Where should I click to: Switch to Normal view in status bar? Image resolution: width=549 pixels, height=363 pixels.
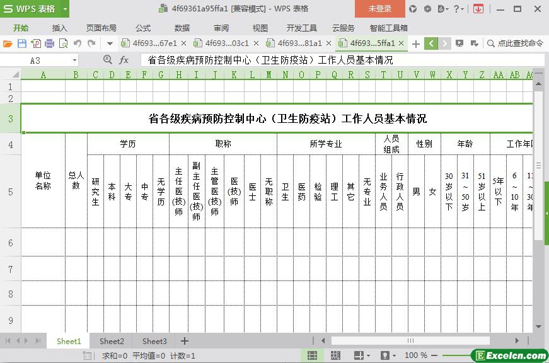(312, 355)
